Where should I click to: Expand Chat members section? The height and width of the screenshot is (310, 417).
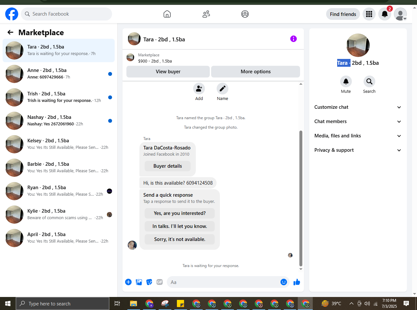pos(358,121)
